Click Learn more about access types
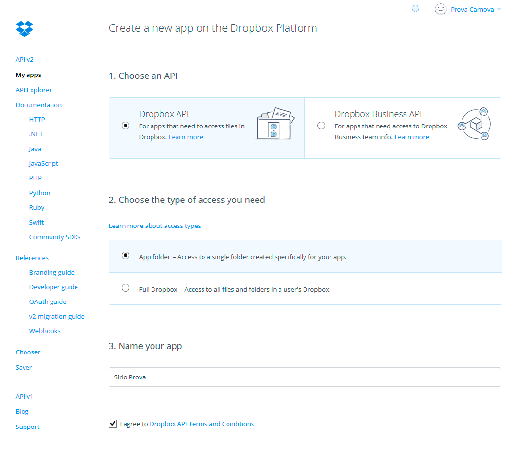 click(x=154, y=226)
